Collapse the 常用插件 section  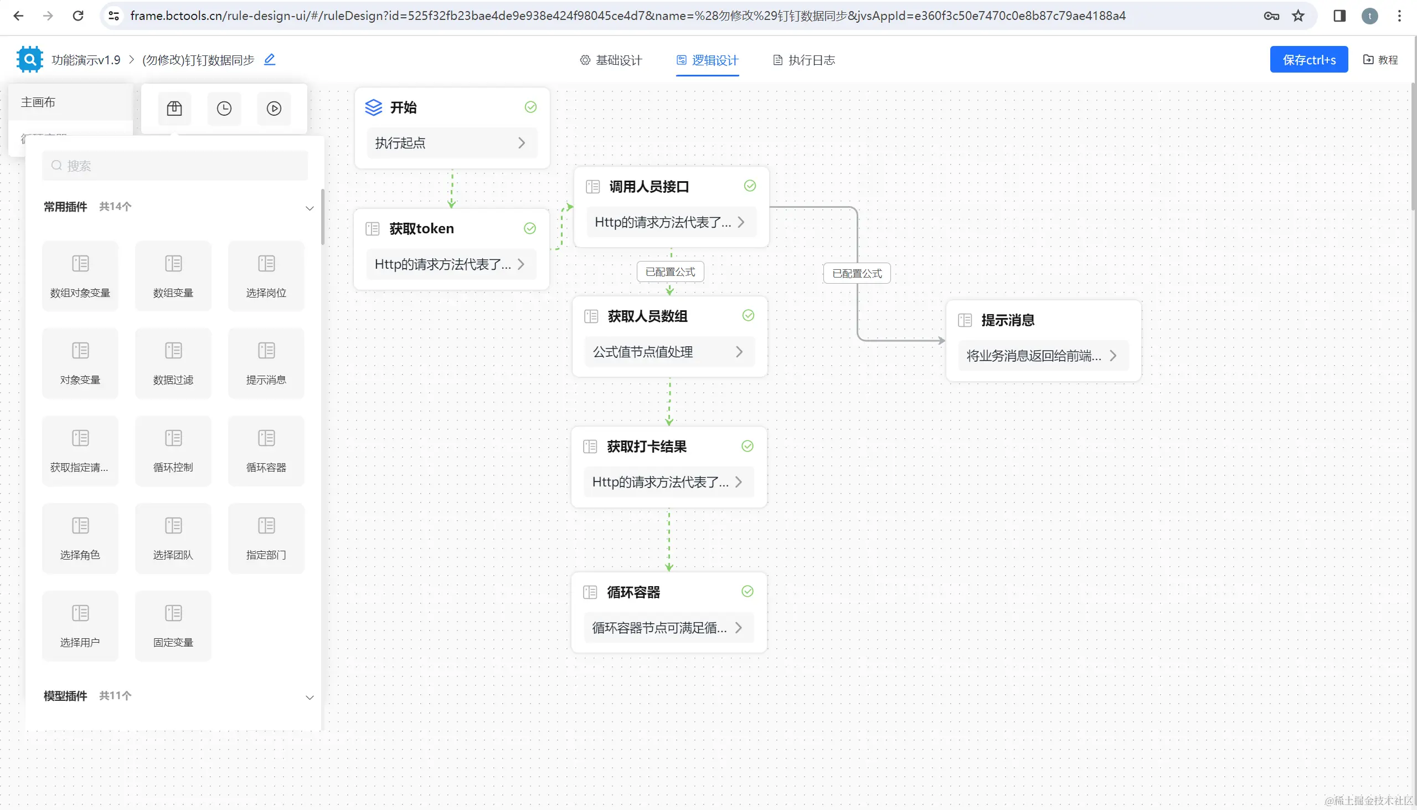pos(310,208)
